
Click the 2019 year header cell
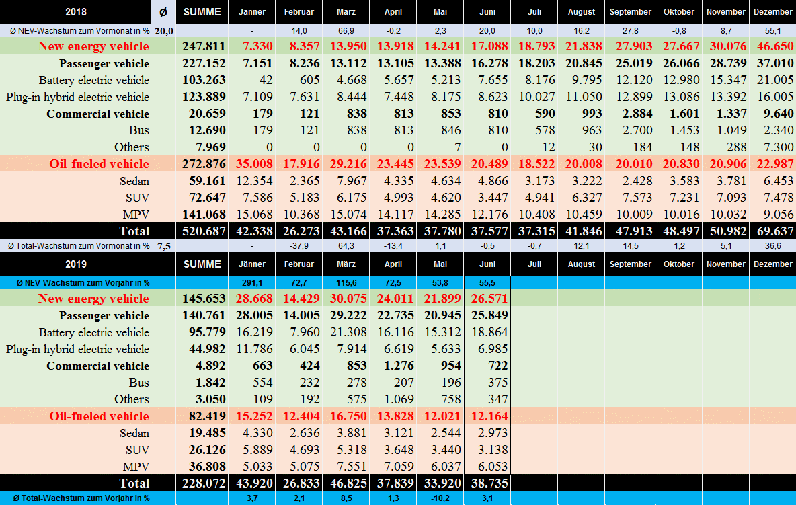(76, 264)
